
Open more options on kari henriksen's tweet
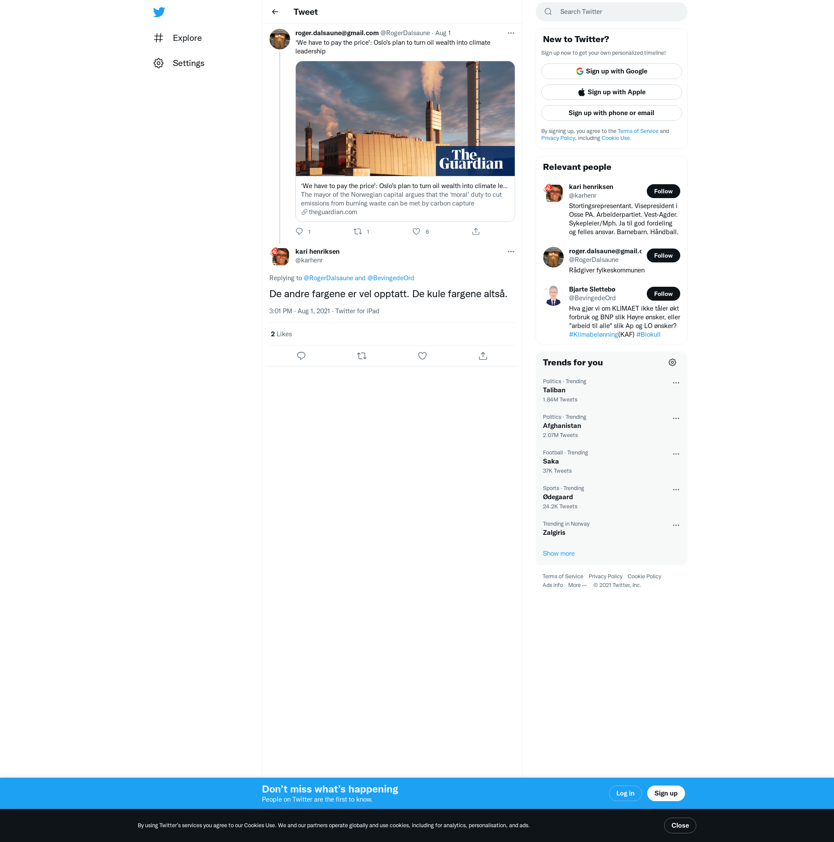(511, 252)
